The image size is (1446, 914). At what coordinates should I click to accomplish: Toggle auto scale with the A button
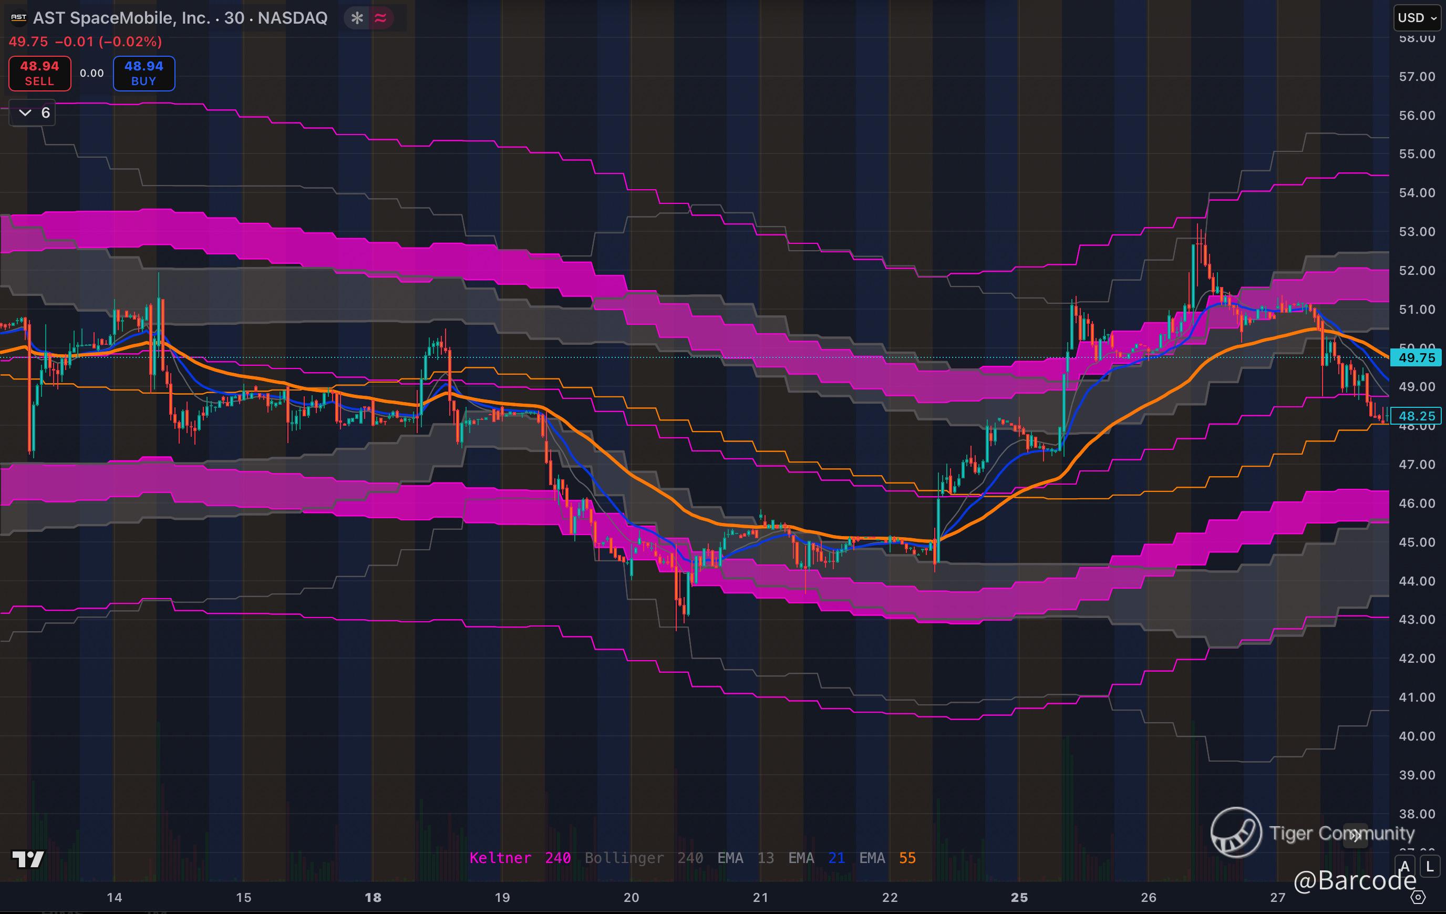[x=1404, y=867]
